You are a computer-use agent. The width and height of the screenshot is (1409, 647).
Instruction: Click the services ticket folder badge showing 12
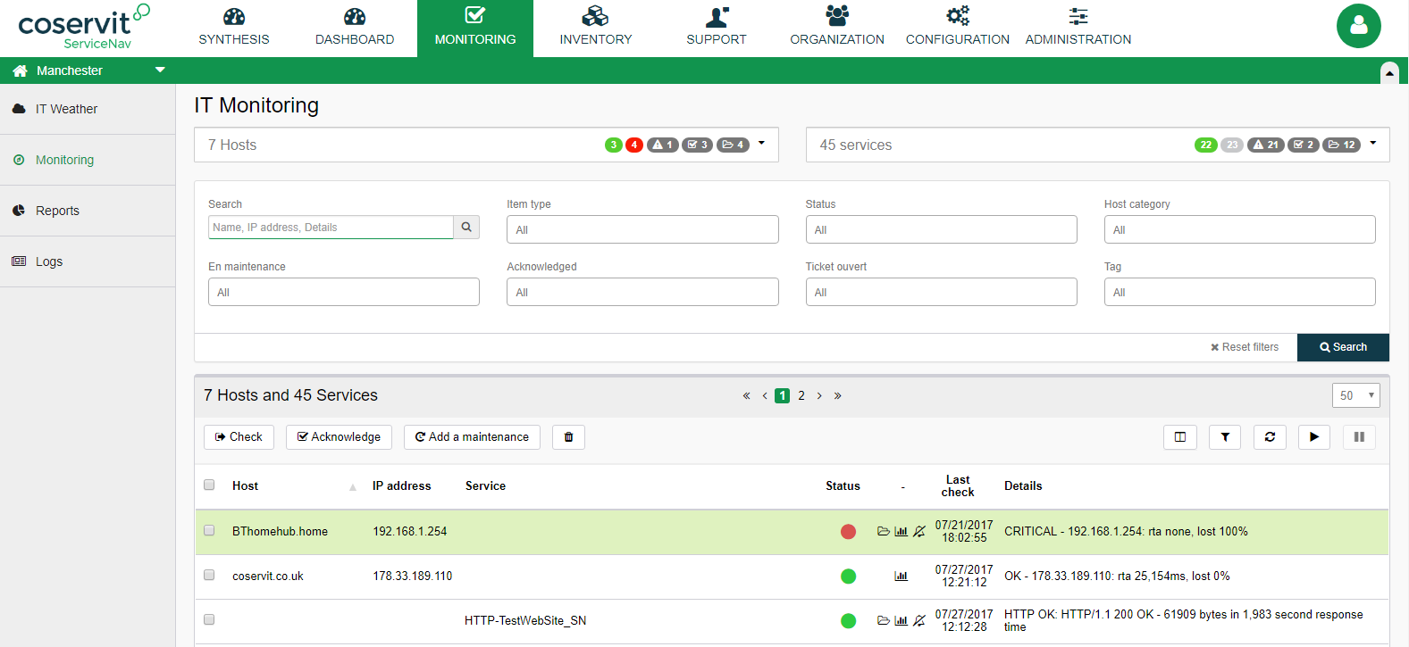coord(1342,145)
